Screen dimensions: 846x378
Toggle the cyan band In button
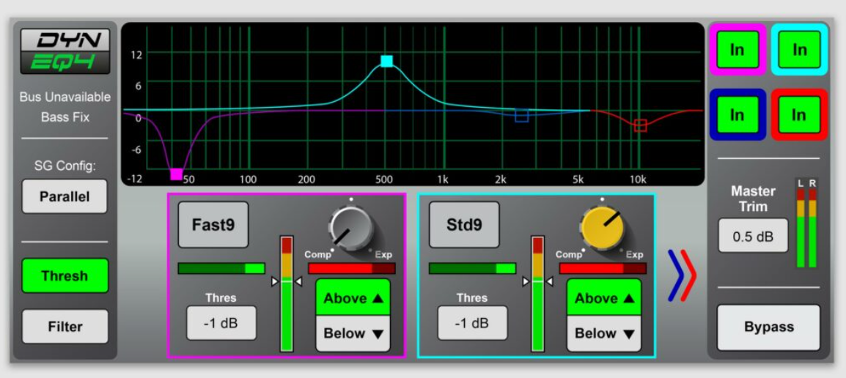pyautogui.click(x=799, y=50)
